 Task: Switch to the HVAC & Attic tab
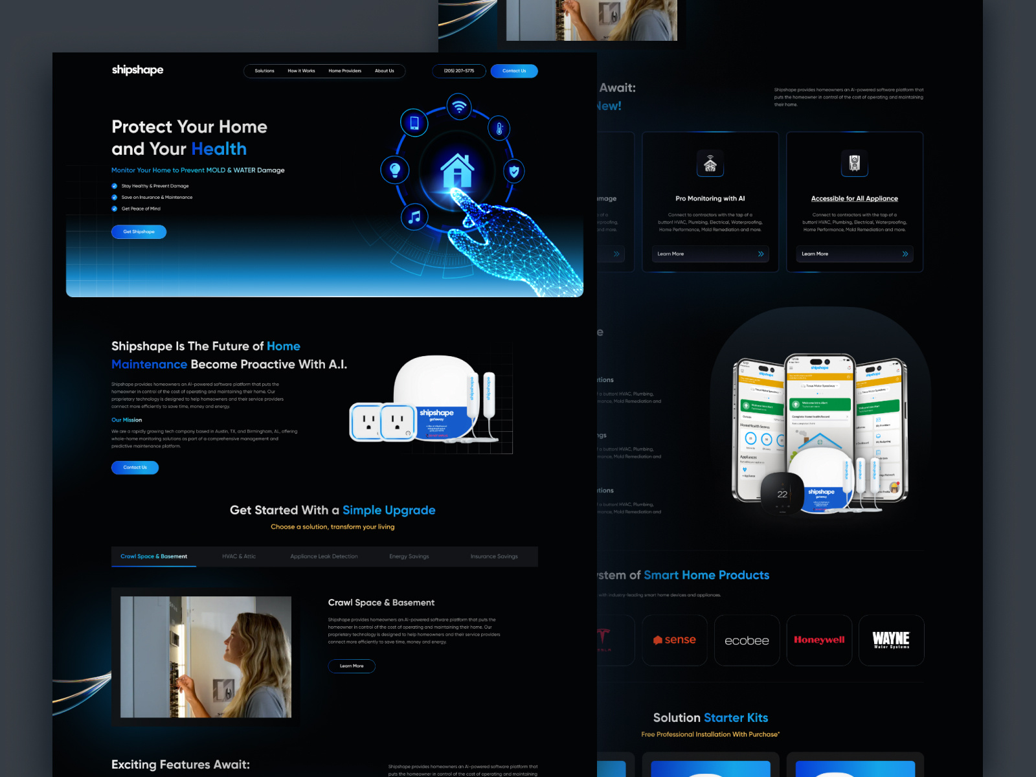click(238, 556)
